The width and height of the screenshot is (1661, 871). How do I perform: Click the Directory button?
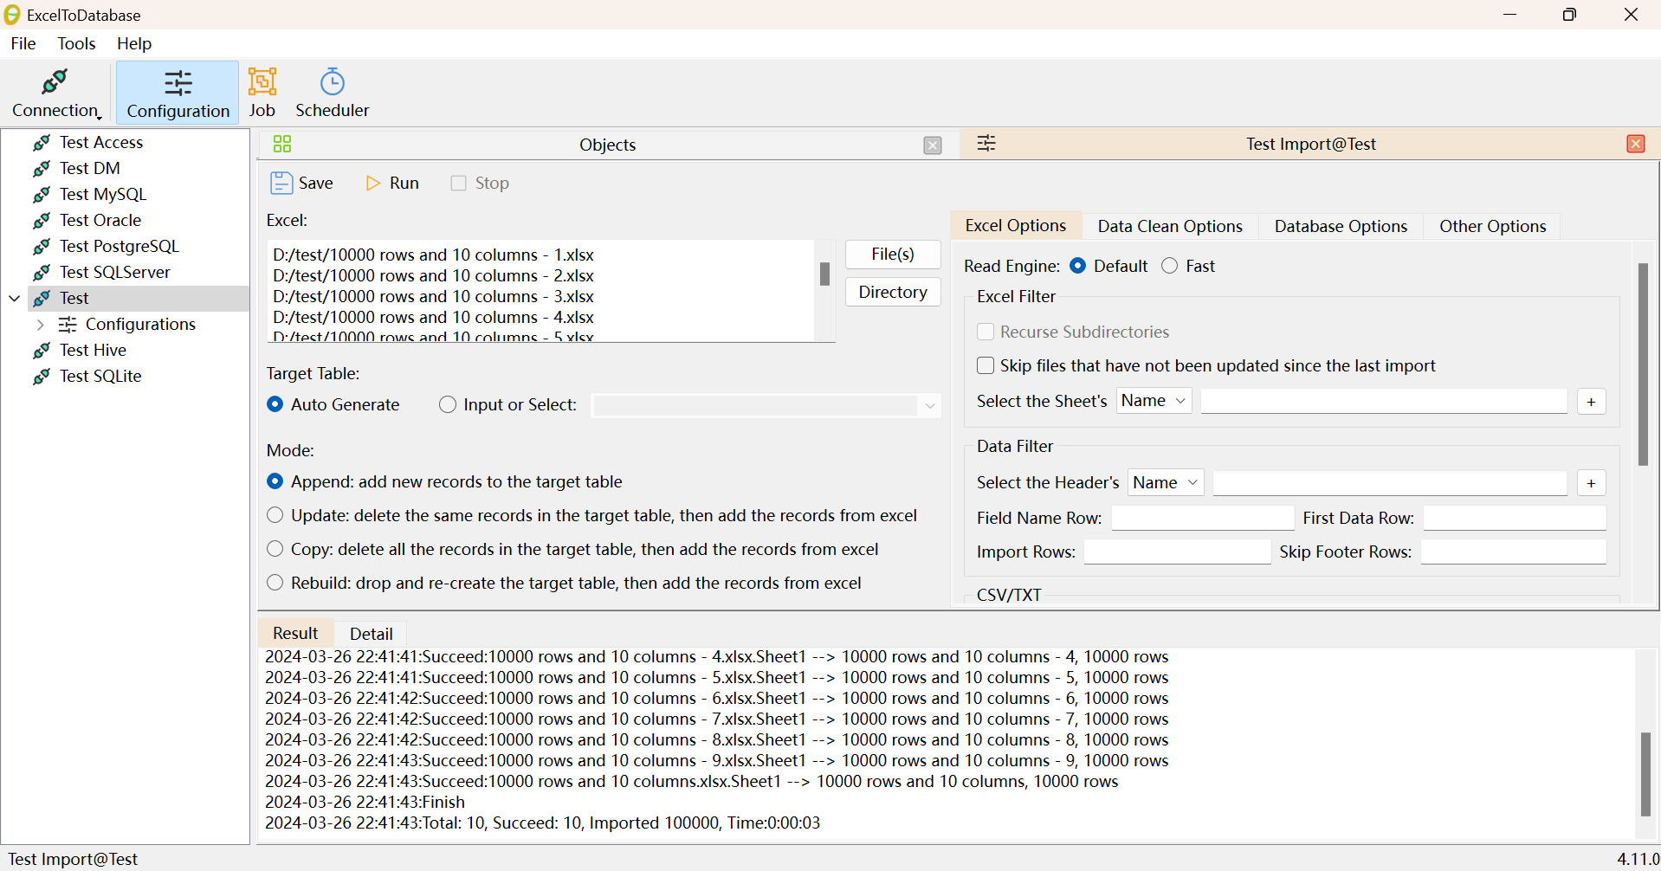(892, 293)
